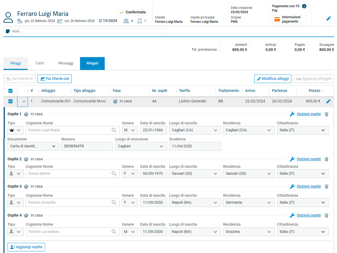Click house icon next to Ospite 4
The width and height of the screenshot is (337, 253).
(x=26, y=216)
